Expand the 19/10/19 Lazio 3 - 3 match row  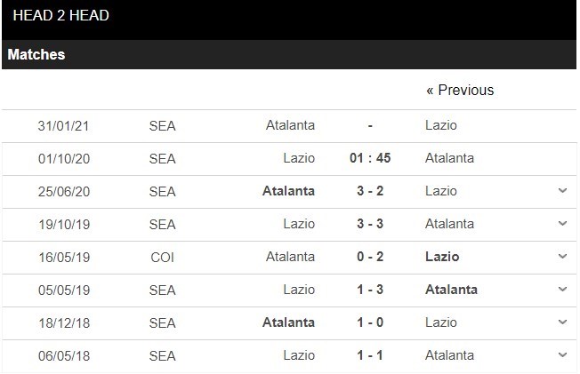click(x=562, y=224)
